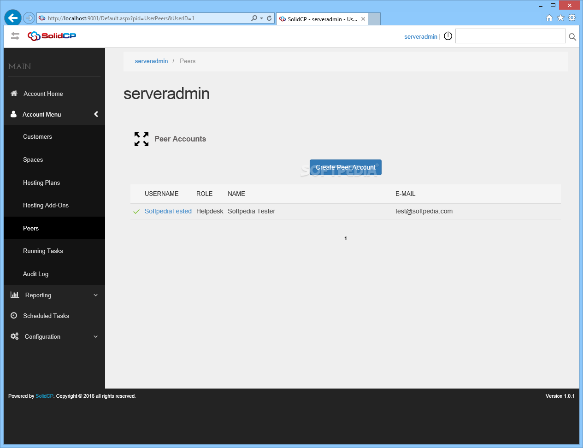Click the NAME column header

point(236,194)
